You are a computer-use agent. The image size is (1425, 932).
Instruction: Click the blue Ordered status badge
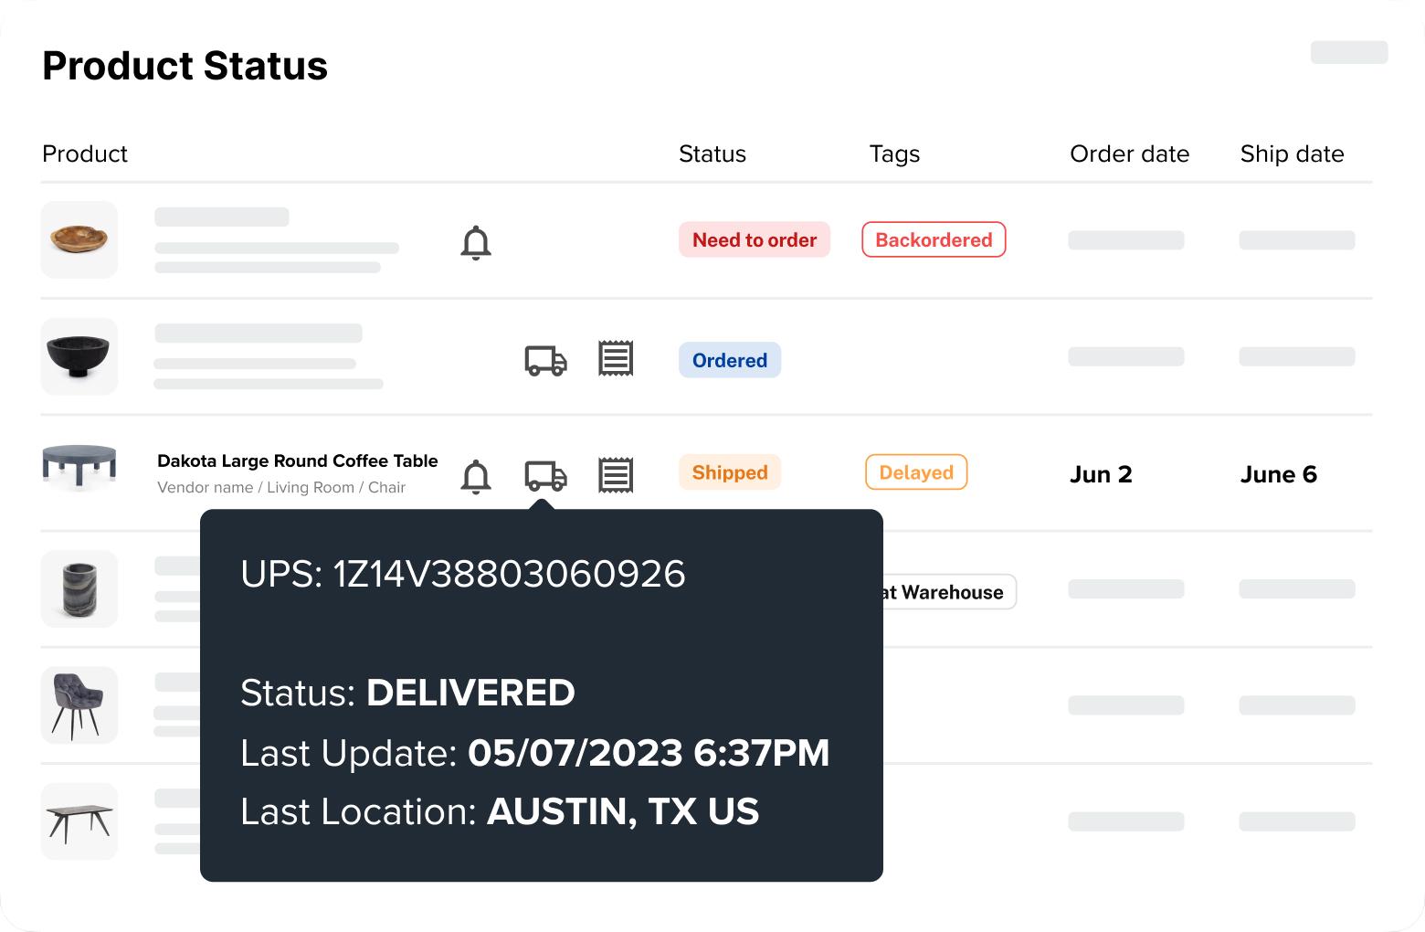click(x=729, y=360)
